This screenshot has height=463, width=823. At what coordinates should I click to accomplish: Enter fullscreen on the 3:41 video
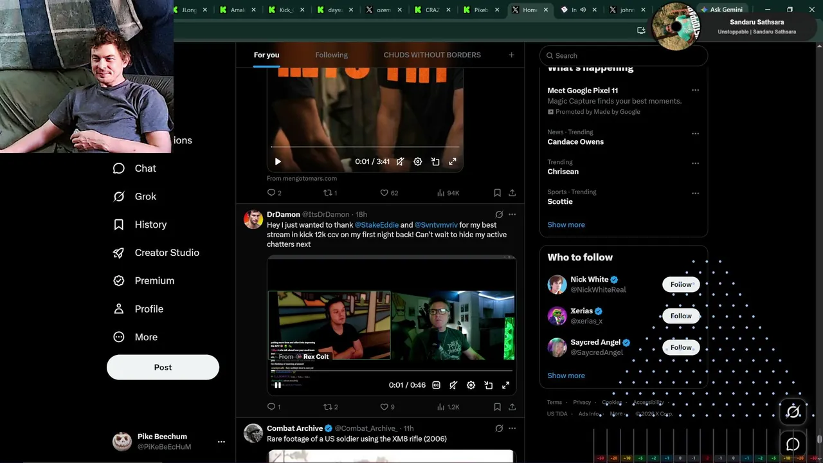coord(453,162)
